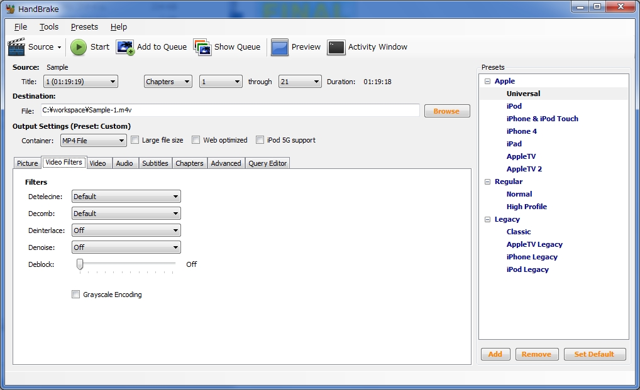Select the iPhone & iPod Touch preset
Image resolution: width=640 pixels, height=390 pixels.
tap(542, 119)
